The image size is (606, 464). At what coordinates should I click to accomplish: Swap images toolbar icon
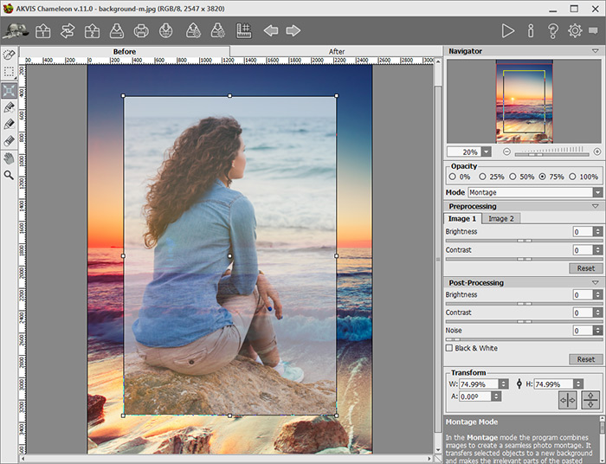(68, 31)
